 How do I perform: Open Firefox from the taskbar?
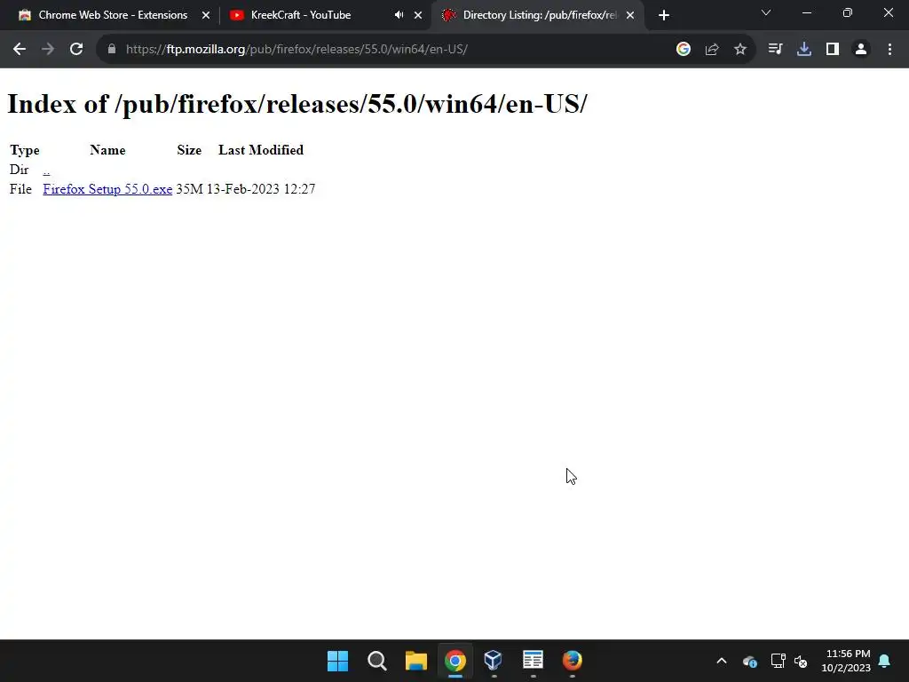pos(573,661)
